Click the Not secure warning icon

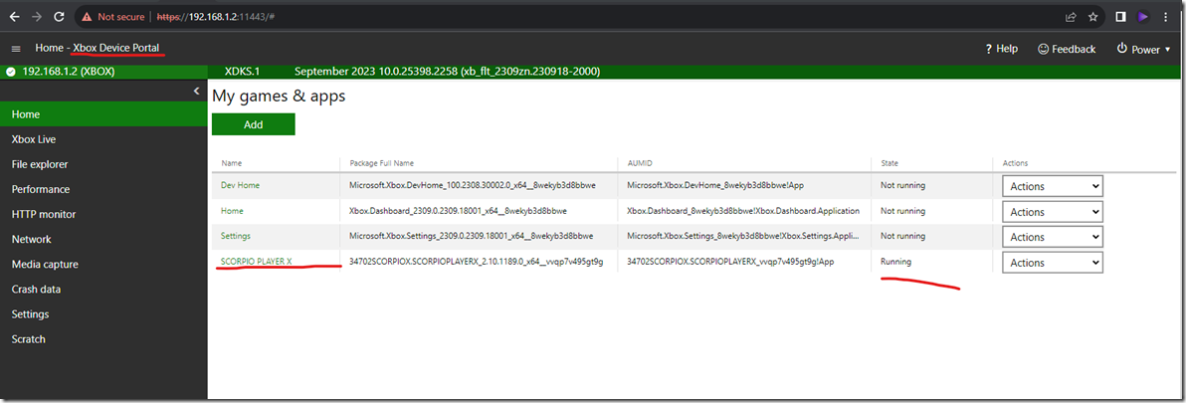tap(89, 17)
